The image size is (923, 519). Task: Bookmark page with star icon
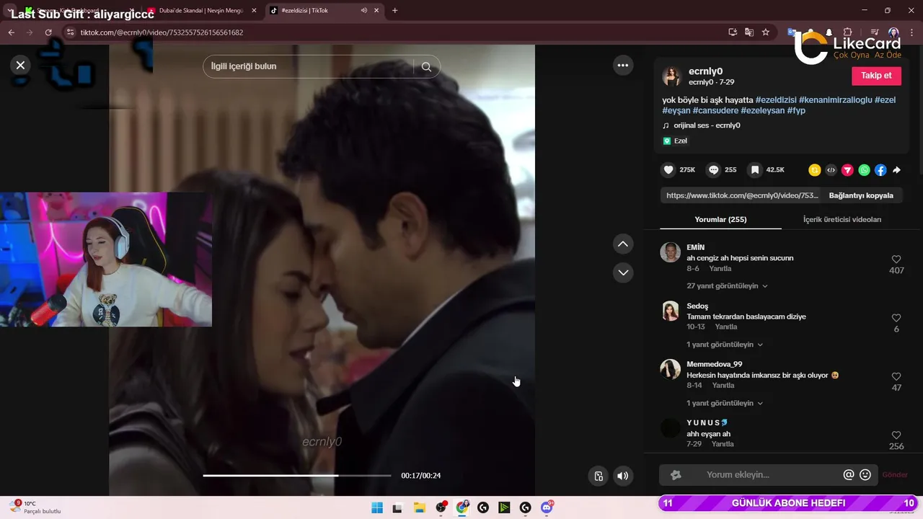pos(766,32)
